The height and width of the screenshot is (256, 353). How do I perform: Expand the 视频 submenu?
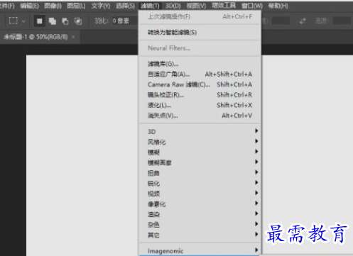(x=200, y=194)
